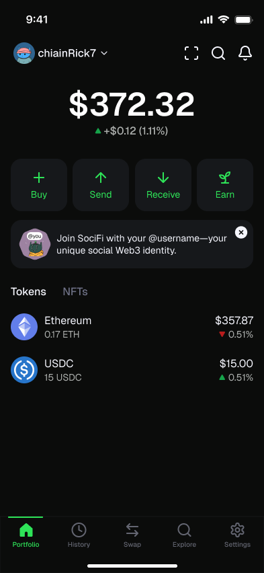Open the Earn option with sprout icon
Image resolution: width=264 pixels, height=573 pixels.
pos(225,185)
